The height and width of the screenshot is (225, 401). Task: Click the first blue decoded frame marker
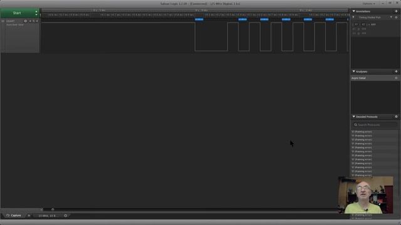(199, 19)
